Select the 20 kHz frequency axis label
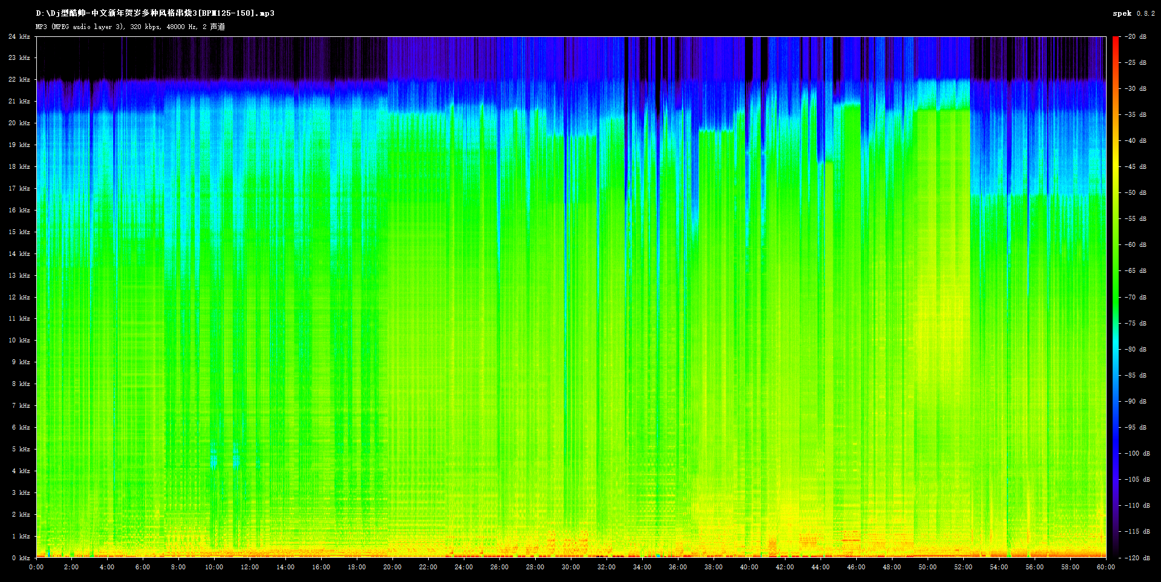 pyautogui.click(x=19, y=123)
